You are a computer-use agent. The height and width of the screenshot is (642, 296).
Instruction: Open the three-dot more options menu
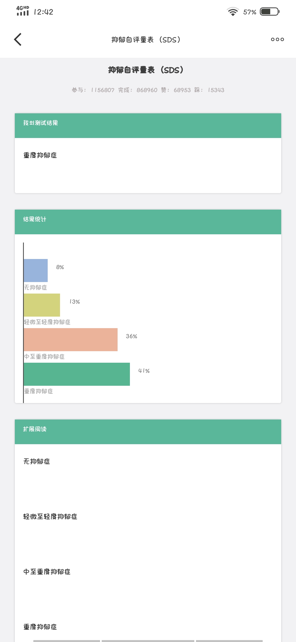[277, 40]
